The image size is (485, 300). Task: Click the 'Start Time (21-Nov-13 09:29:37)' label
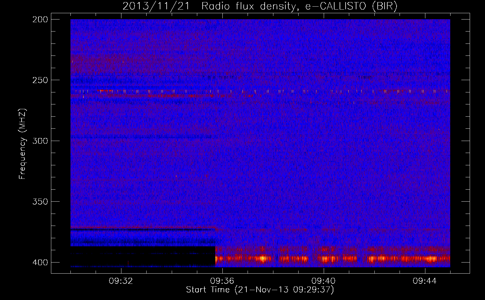tap(260, 290)
